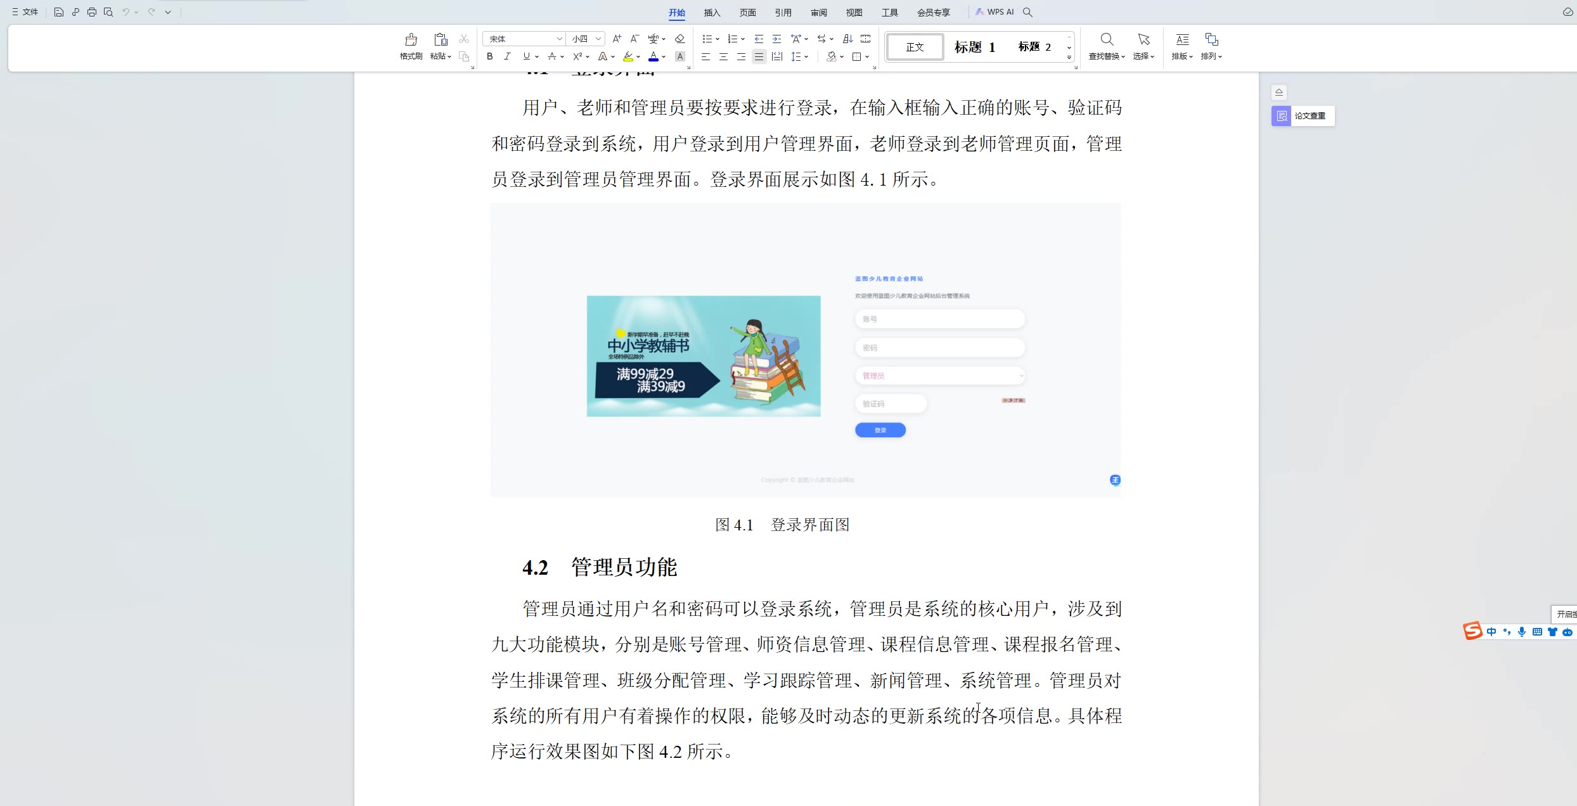Open the 文件 (File) menu
The image size is (1577, 806).
point(25,12)
